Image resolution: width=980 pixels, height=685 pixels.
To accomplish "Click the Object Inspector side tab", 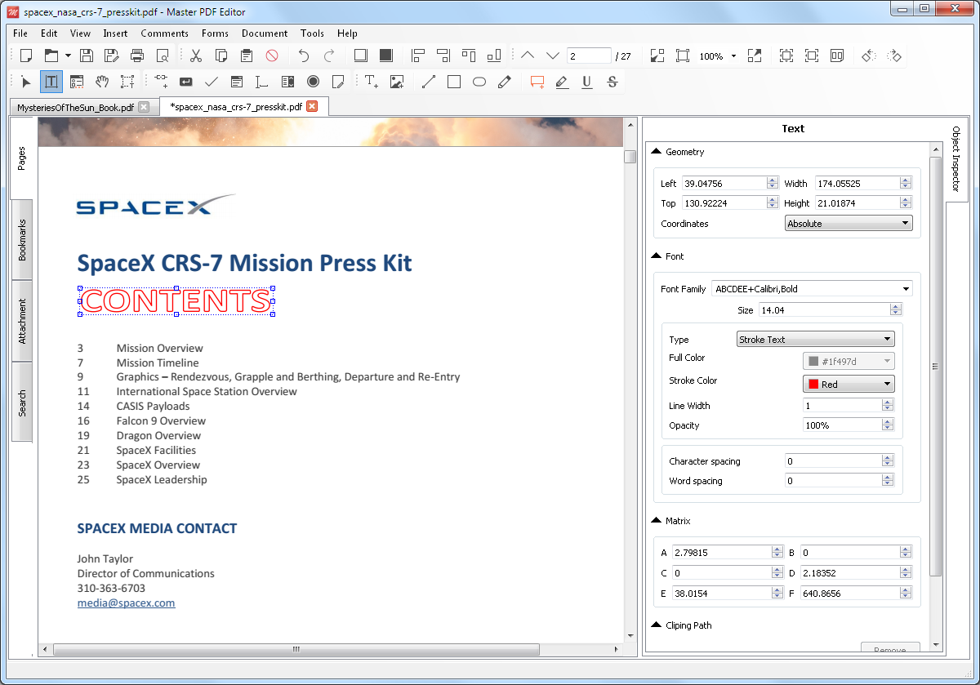I will pos(956,159).
